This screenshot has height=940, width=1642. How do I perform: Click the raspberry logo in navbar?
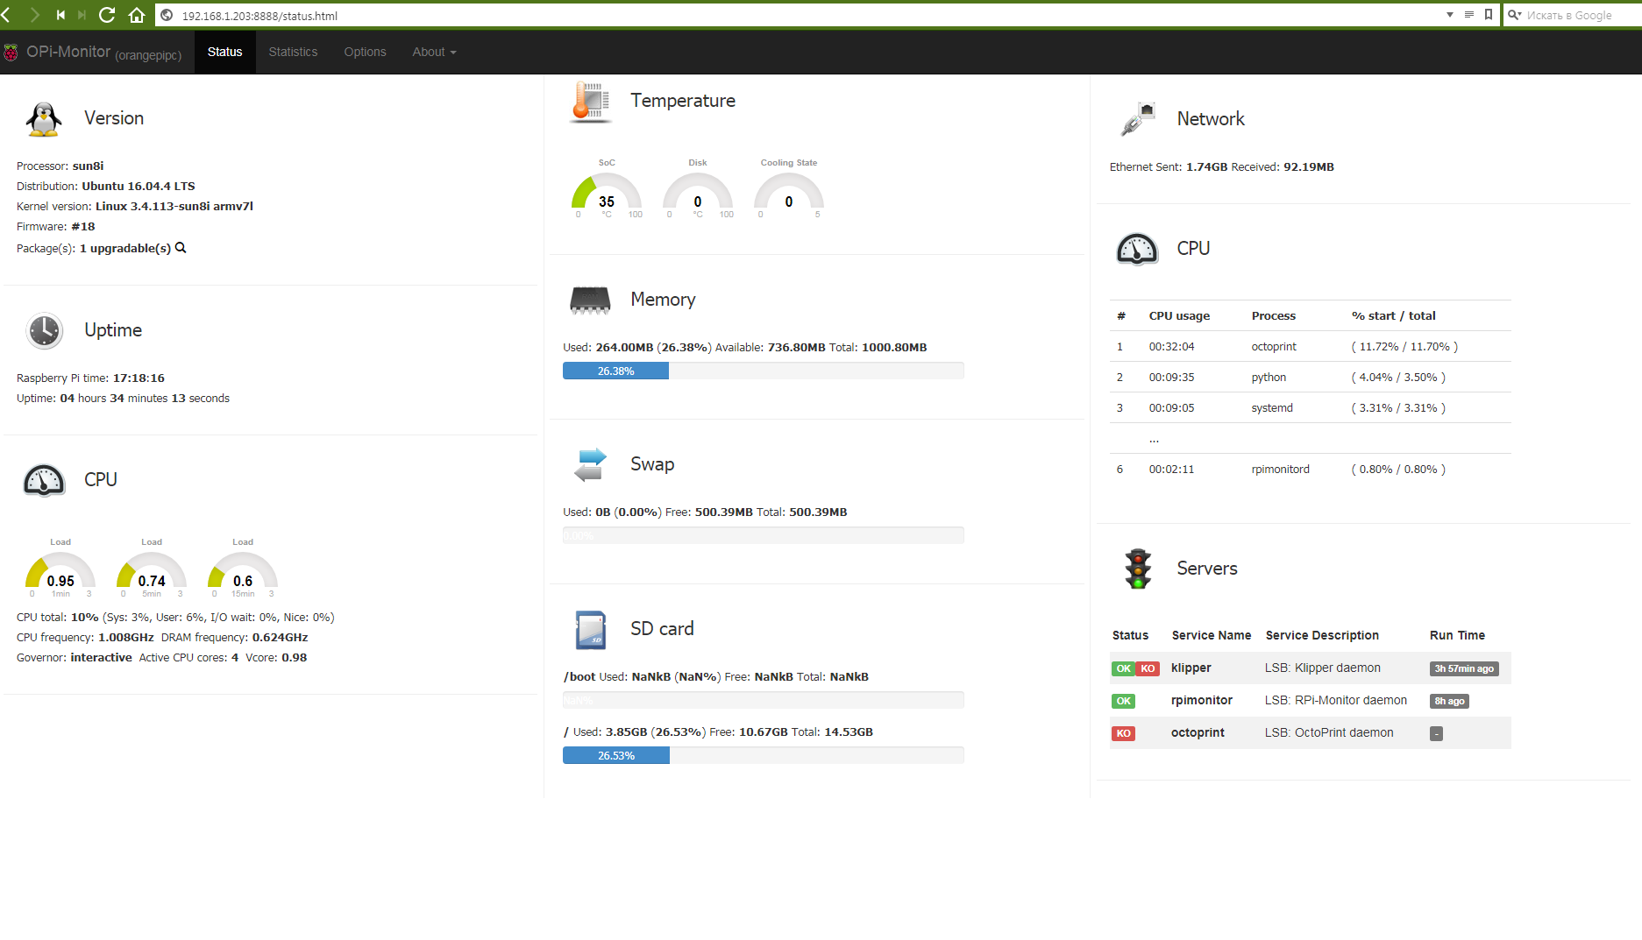[x=11, y=53]
